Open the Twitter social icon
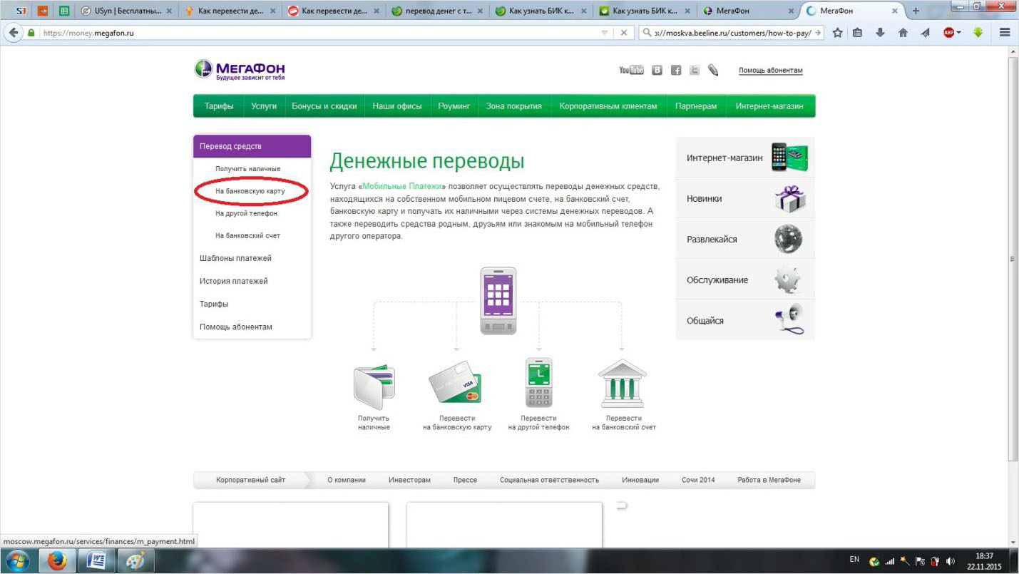This screenshot has width=1019, height=574. [694, 70]
